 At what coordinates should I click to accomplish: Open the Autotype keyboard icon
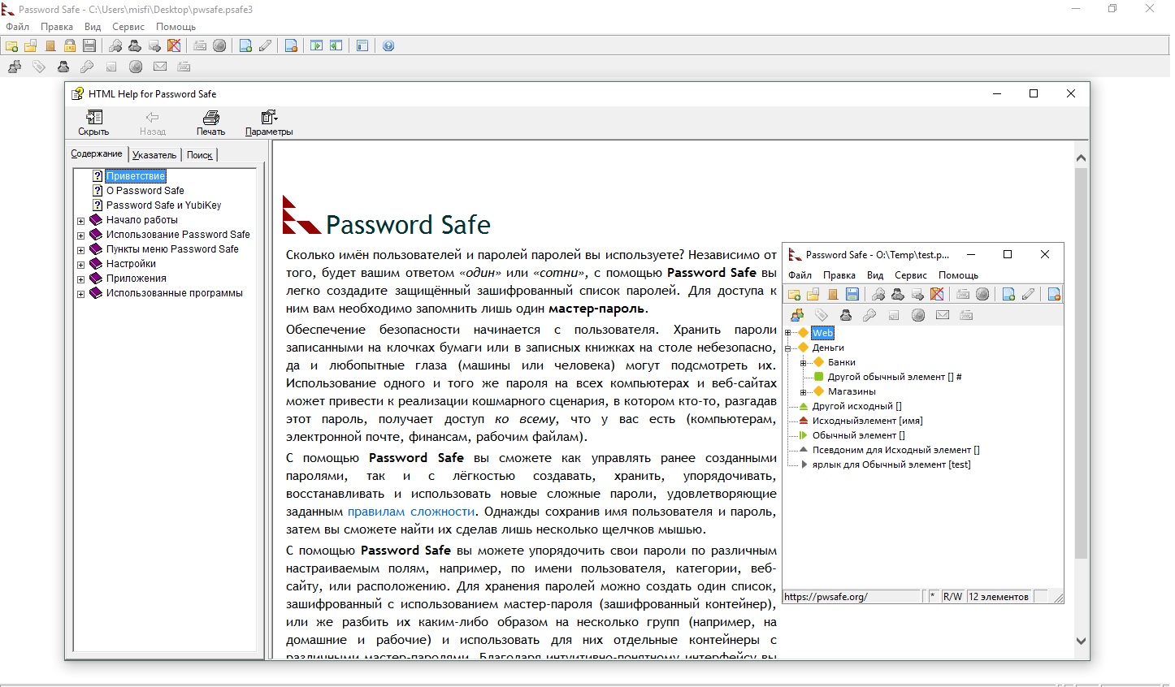coord(201,46)
